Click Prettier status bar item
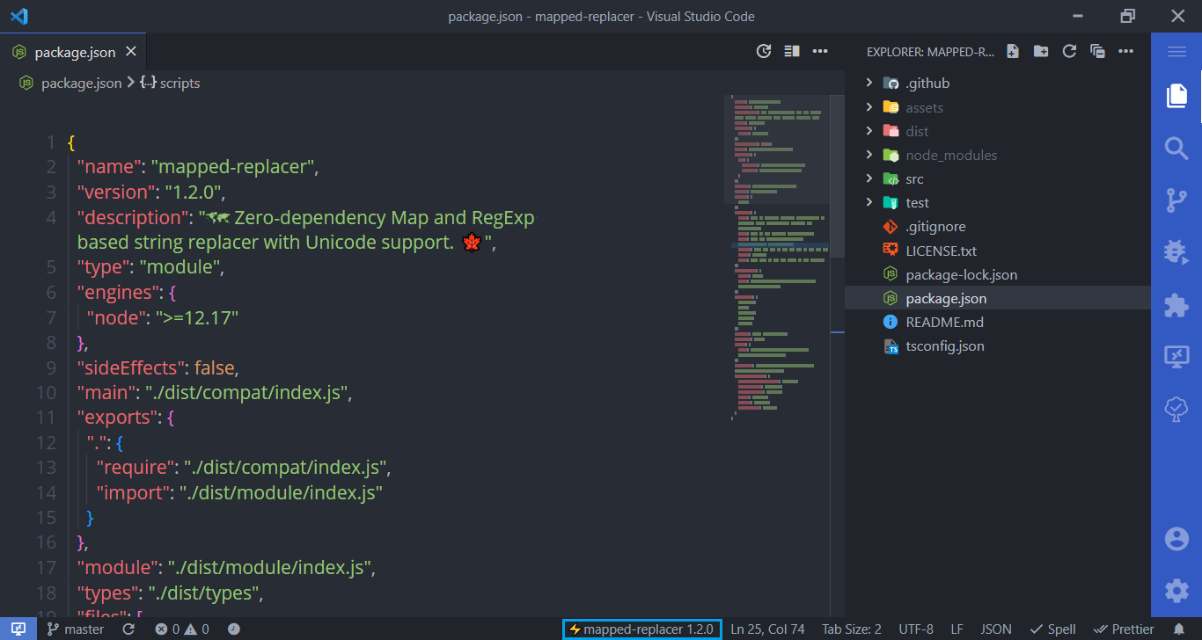1202x640 pixels. 1124,629
